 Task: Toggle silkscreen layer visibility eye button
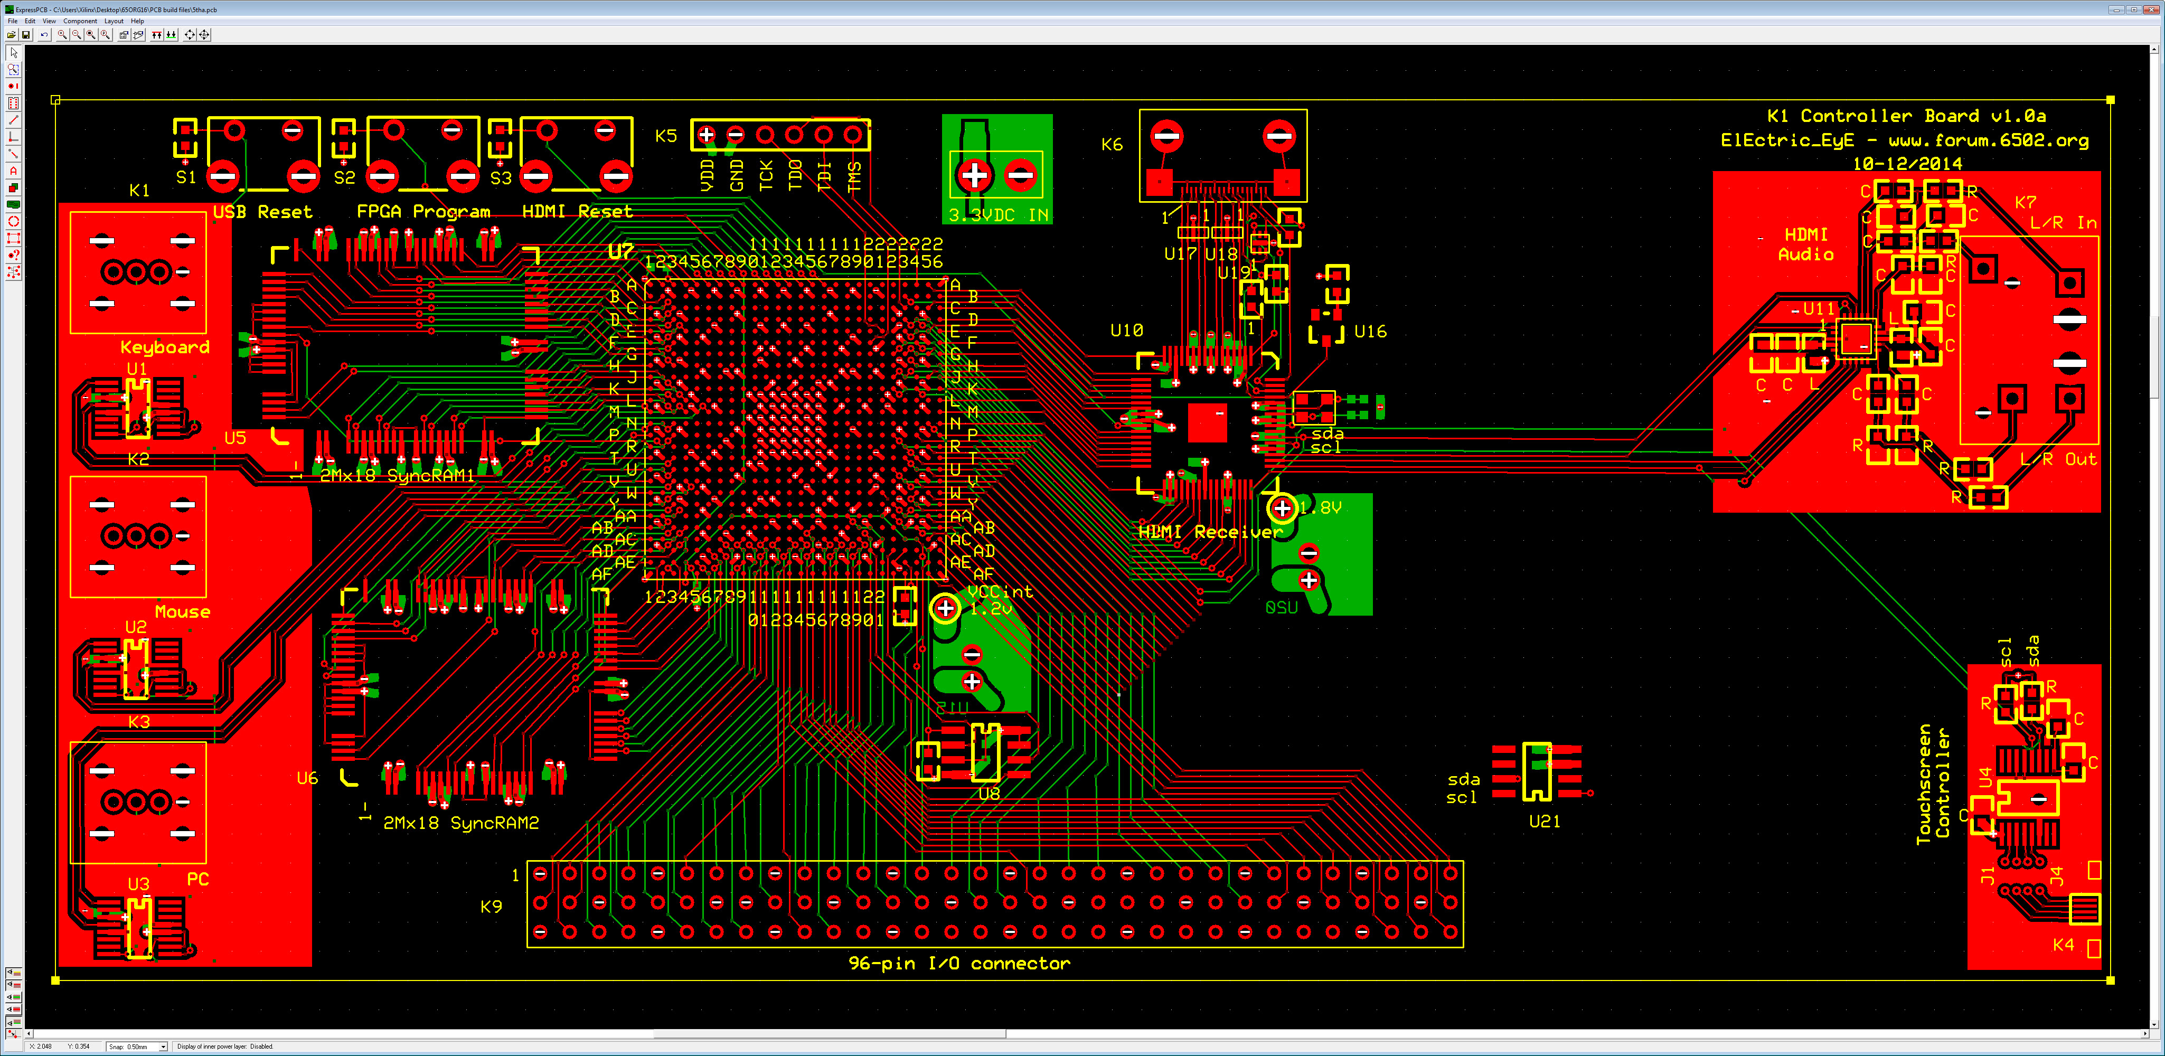[x=13, y=973]
